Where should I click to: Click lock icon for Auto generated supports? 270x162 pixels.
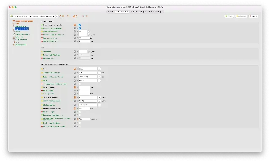click(75, 28)
